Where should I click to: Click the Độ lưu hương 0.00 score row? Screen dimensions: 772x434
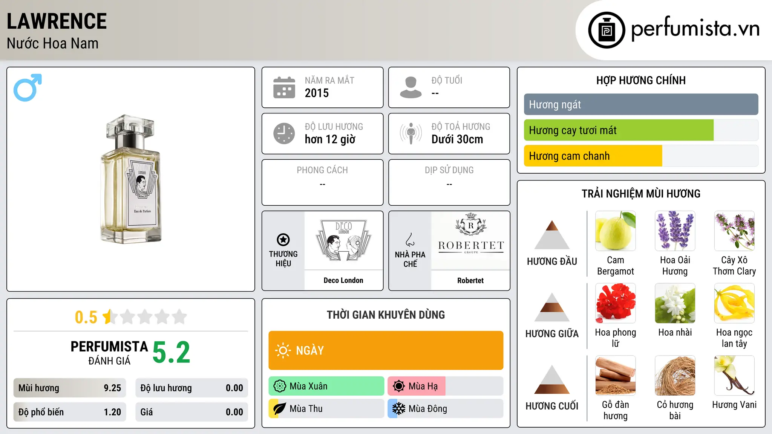192,388
